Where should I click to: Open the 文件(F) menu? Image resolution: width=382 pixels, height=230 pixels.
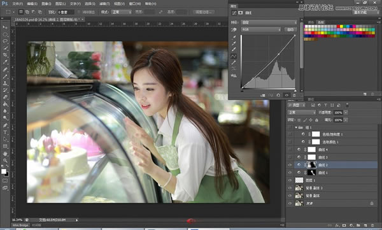click(18, 4)
